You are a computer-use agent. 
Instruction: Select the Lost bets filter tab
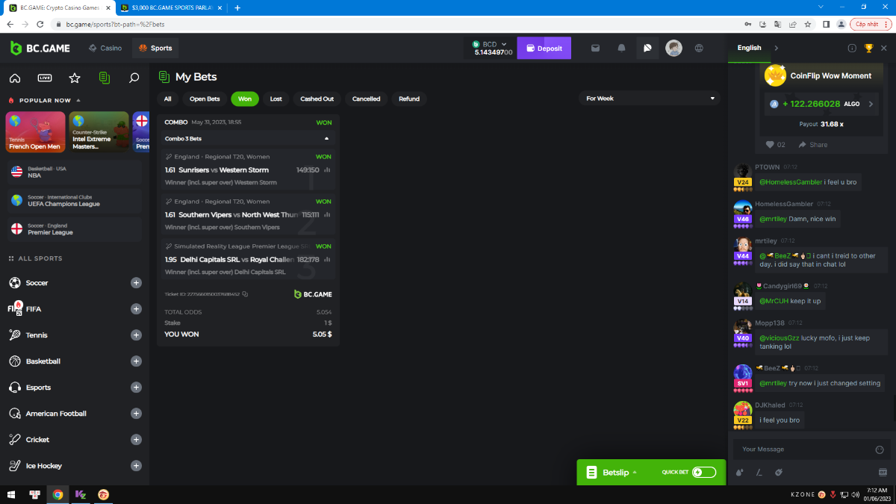click(276, 99)
